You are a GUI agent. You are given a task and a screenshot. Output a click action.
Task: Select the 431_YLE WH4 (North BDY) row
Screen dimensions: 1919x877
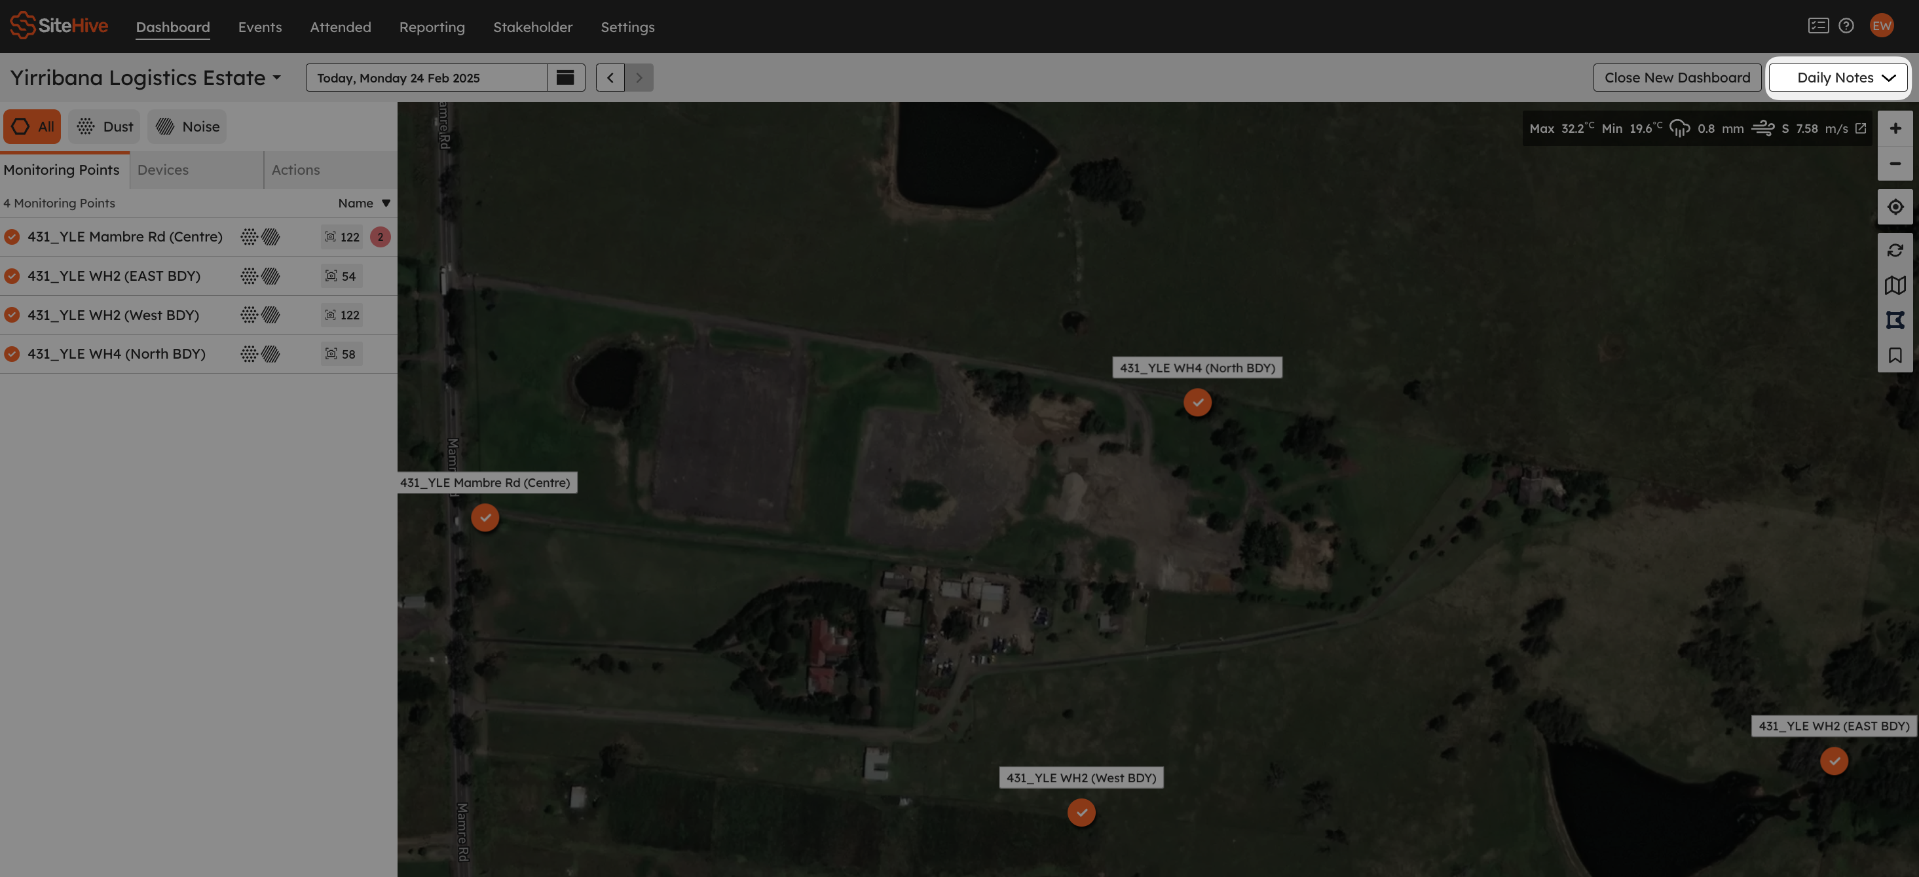198,353
